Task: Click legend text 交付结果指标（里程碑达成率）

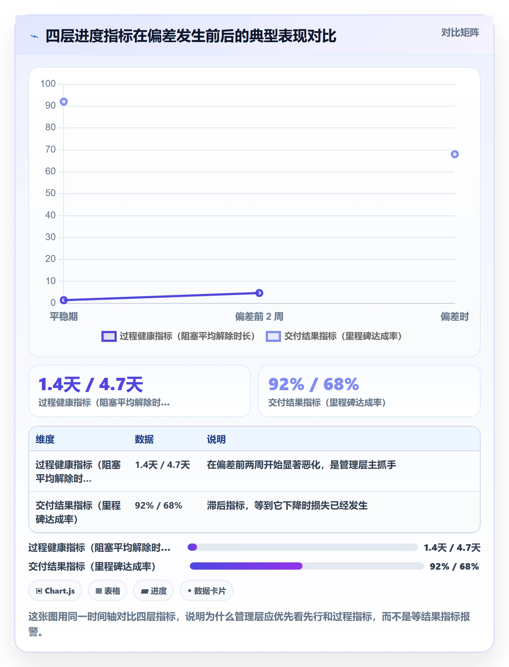Action: pos(343,336)
